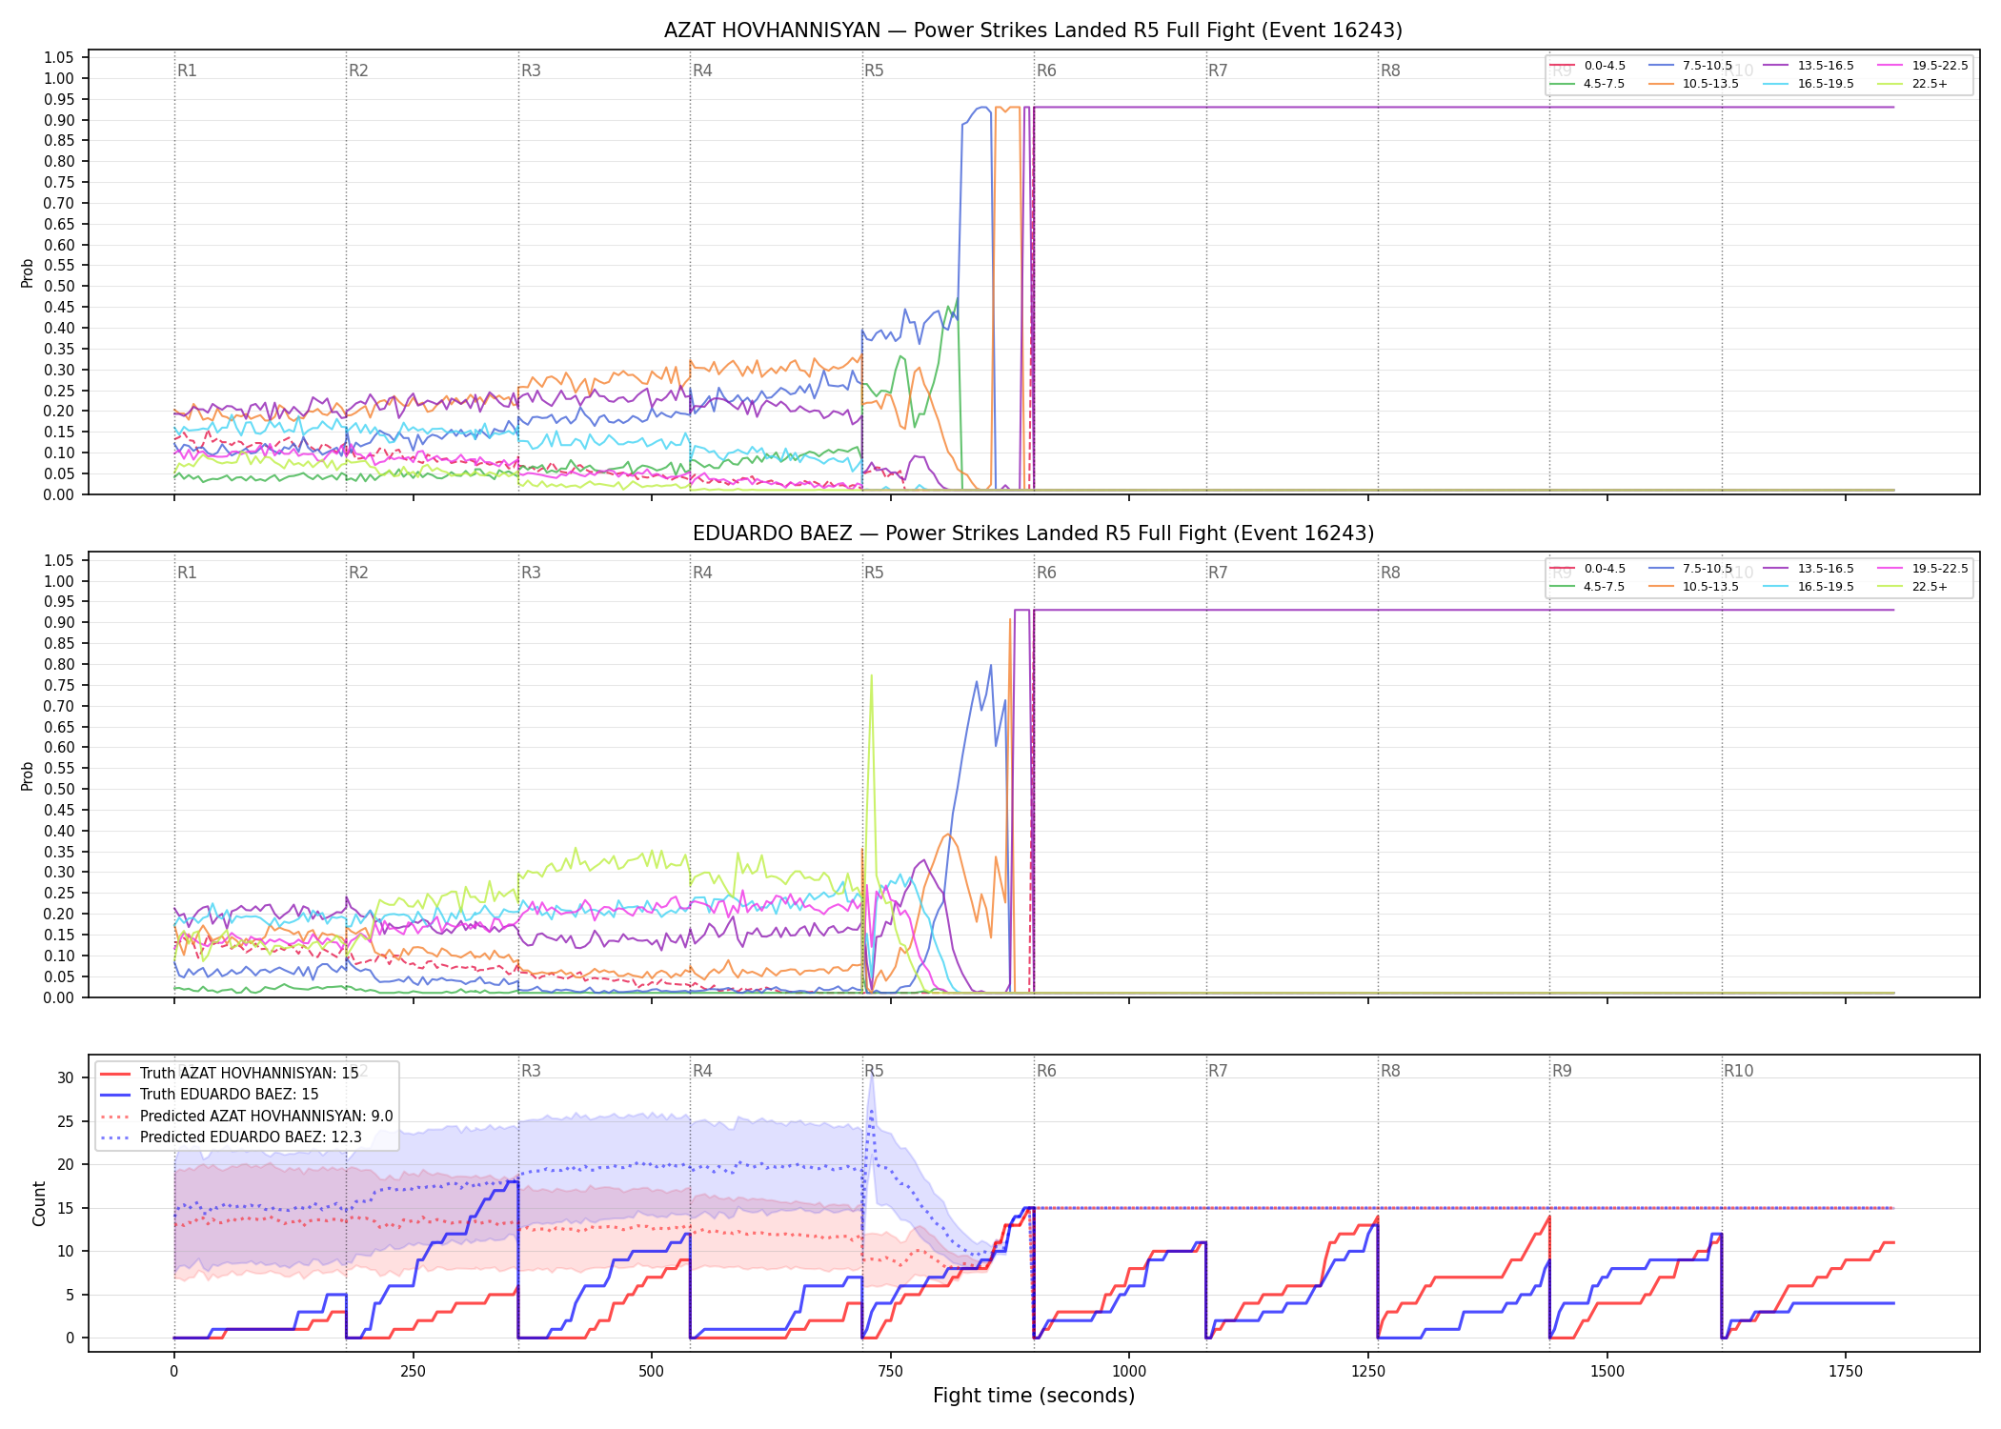Image resolution: width=2001 pixels, height=1429 pixels.
Task: Click the x-axis tick label 1250
Action: click(1368, 1372)
